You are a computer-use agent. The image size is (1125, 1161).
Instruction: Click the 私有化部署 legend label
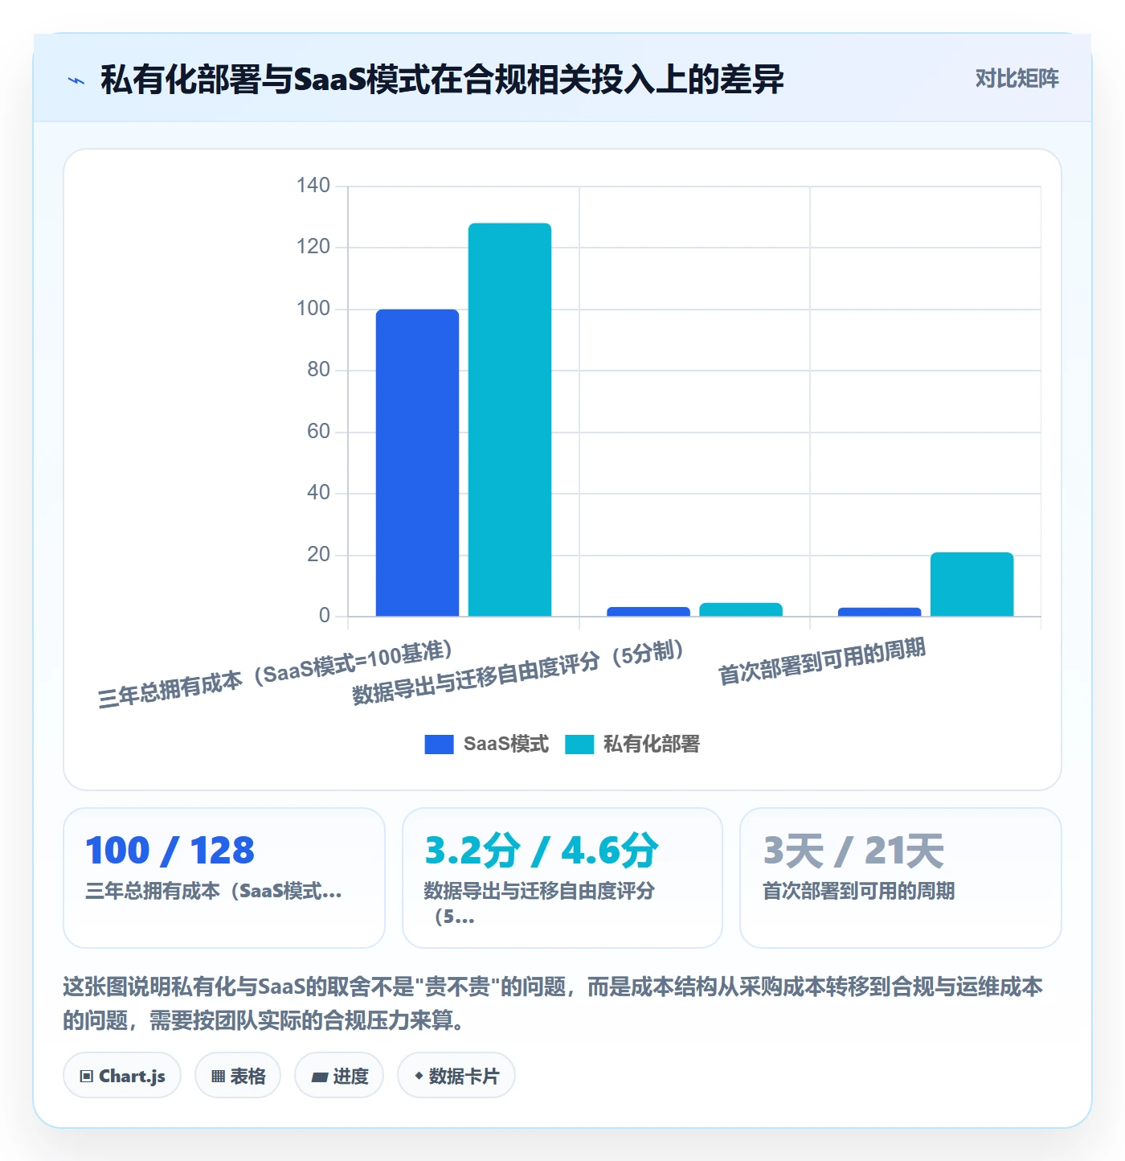(x=652, y=745)
